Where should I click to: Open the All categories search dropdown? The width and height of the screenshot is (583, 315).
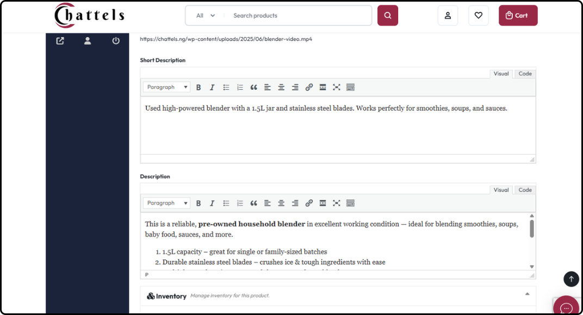point(206,16)
